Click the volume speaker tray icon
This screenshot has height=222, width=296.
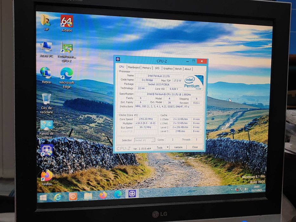coord(246,189)
